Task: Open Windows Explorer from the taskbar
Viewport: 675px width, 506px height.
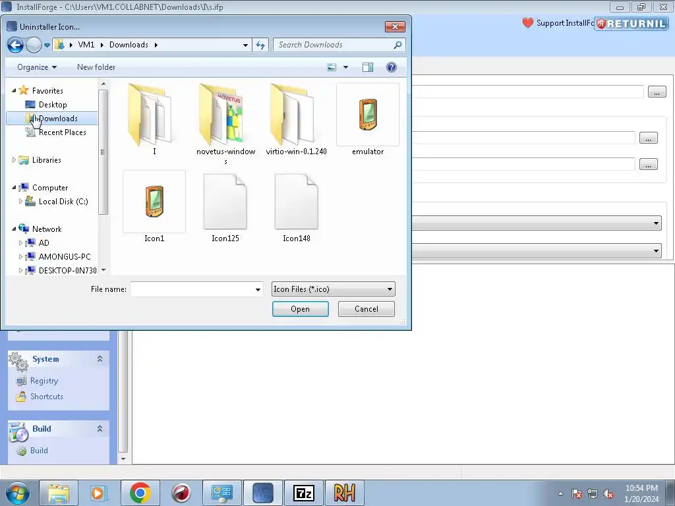Action: click(59, 493)
